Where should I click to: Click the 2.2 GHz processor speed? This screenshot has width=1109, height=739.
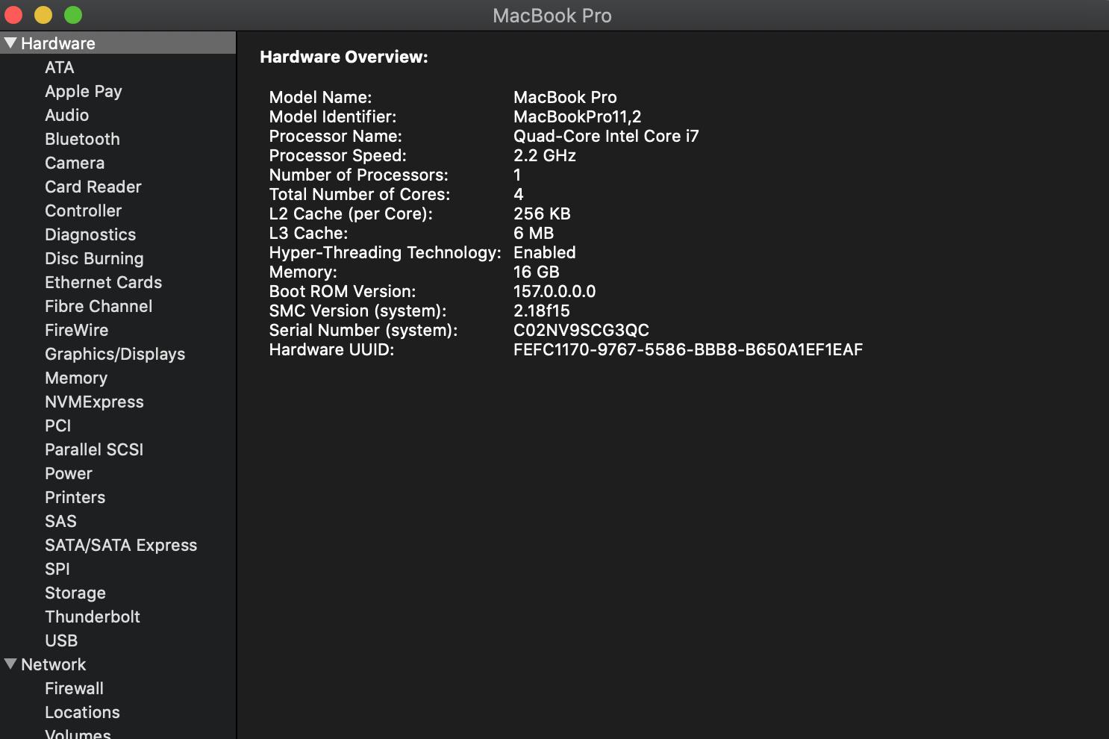[x=545, y=155]
